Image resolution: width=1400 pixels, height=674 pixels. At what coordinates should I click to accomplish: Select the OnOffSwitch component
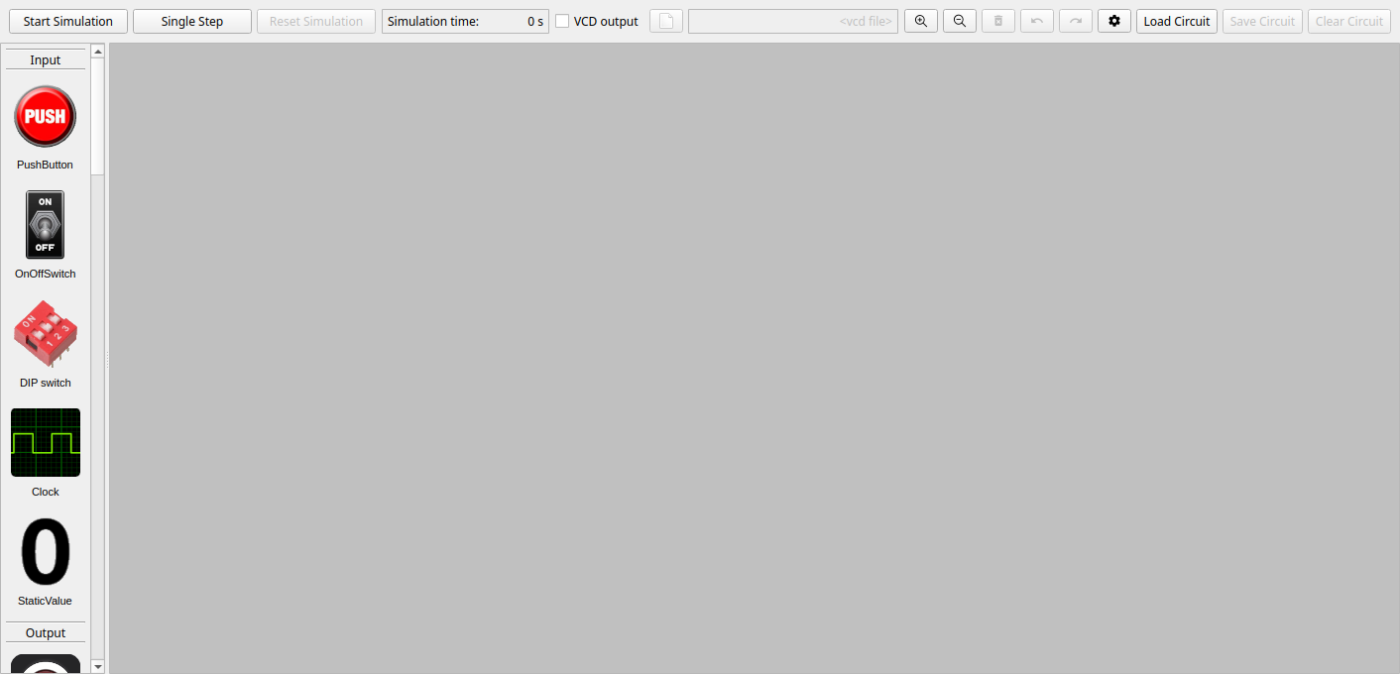coord(45,225)
